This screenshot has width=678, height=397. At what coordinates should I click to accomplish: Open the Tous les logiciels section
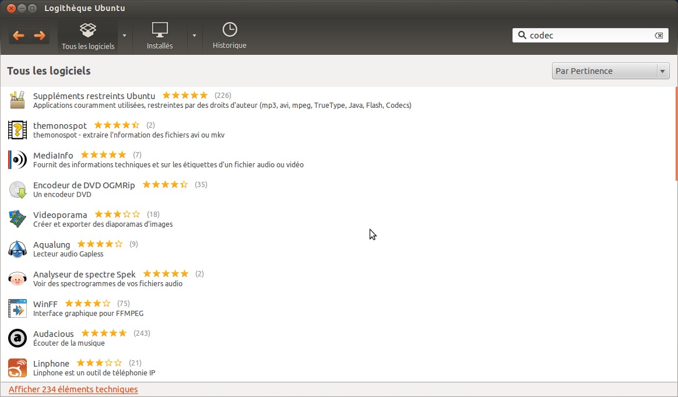[88, 36]
